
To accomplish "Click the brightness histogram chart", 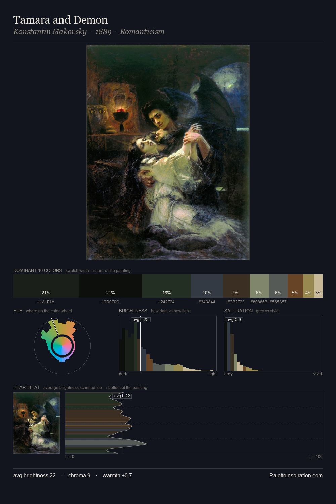I will click(x=168, y=343).
